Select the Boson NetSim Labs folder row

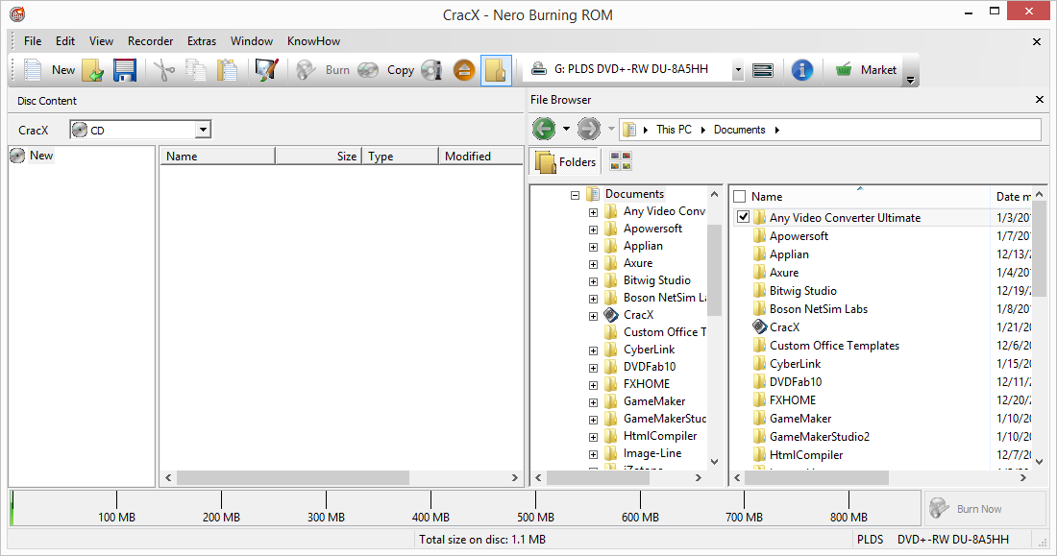(819, 308)
